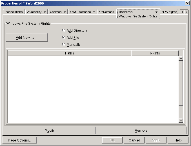Open Page Options dialog

[20, 140]
